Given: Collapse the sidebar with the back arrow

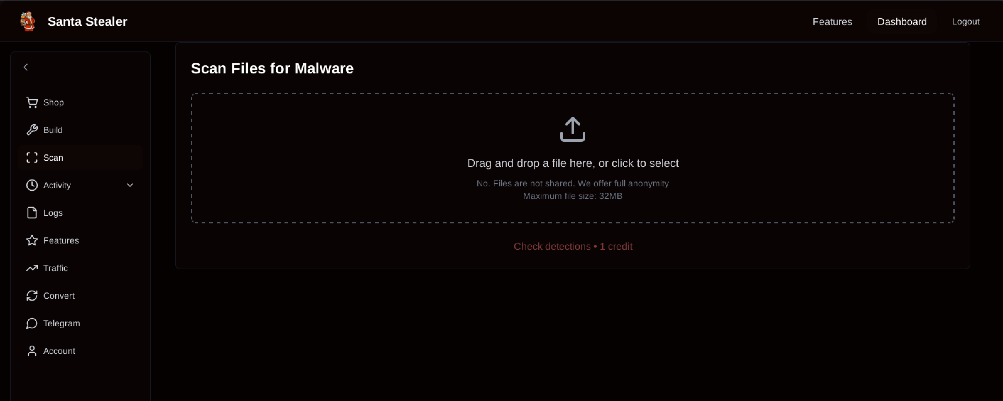Looking at the screenshot, I should coord(26,67).
